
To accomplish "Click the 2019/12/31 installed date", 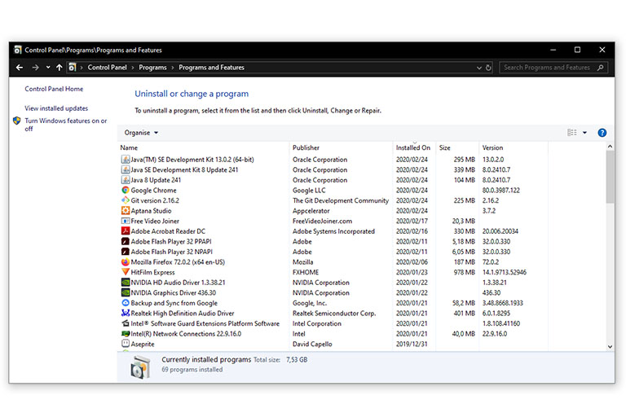I will click(x=412, y=344).
